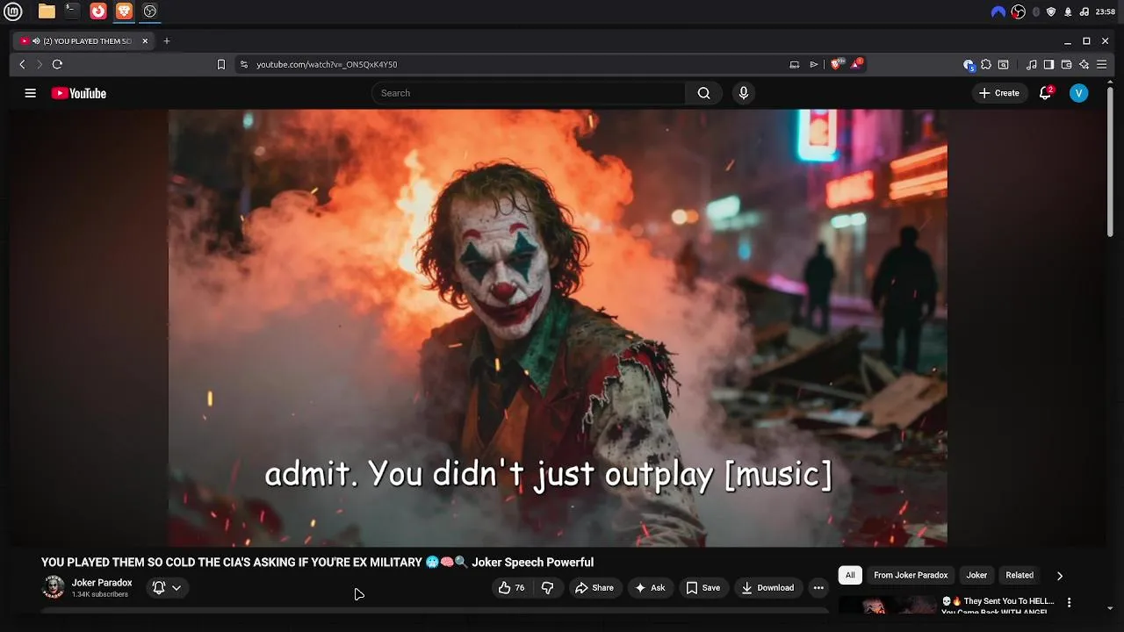Open Brave Wallet icon in toolbar
This screenshot has width=1124, height=632.
click(x=1066, y=64)
